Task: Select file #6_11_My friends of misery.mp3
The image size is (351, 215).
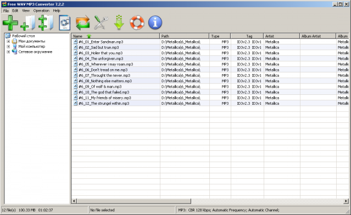Action: coord(105,98)
